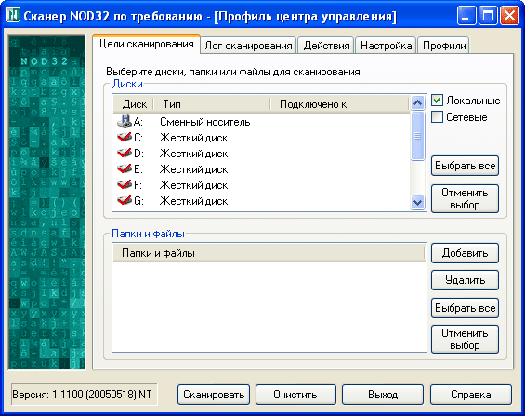Open the Настройка tab
This screenshot has height=416, width=525.
(386, 46)
